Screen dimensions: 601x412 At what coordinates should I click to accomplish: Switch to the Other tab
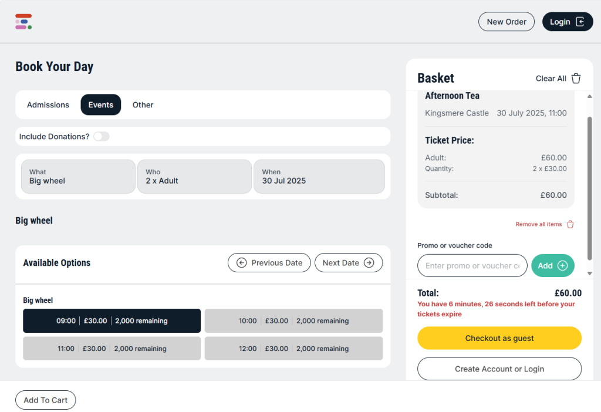[x=143, y=105]
